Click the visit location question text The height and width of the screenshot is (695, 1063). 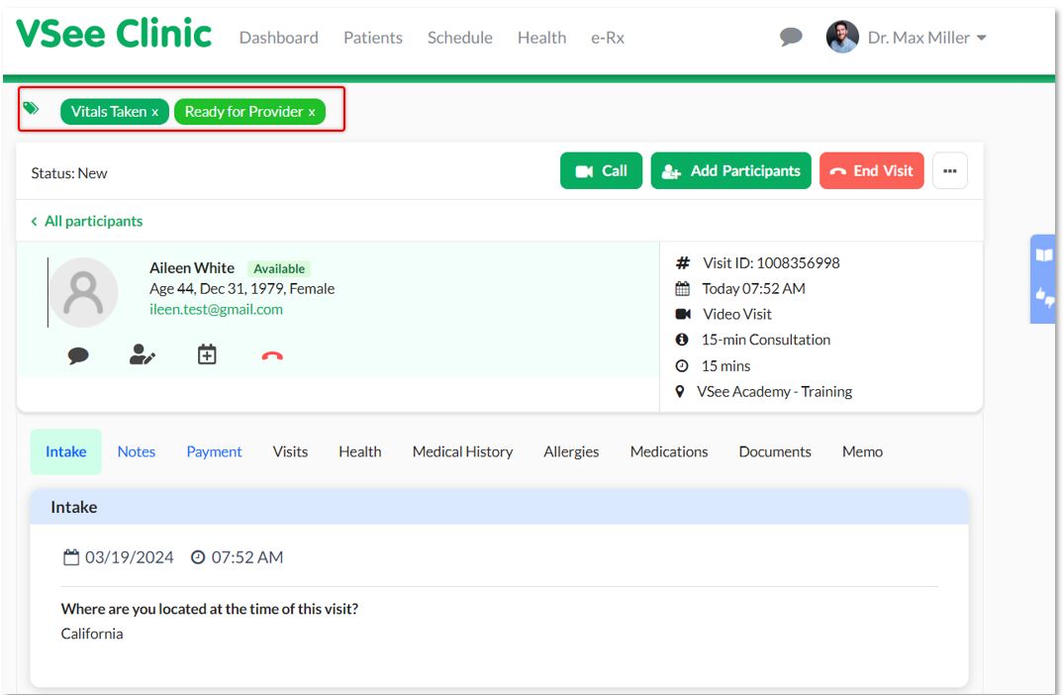pos(210,609)
